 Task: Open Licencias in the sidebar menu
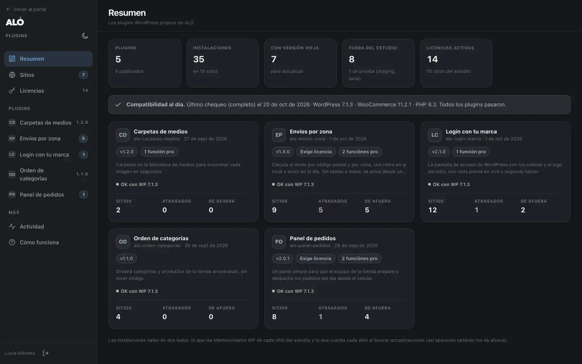click(x=48, y=91)
